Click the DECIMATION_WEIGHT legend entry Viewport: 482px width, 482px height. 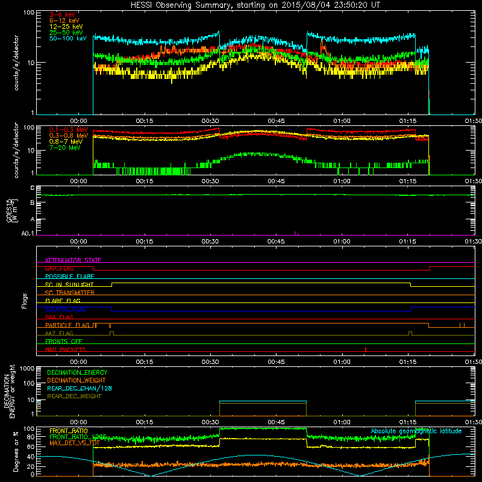[77, 380]
